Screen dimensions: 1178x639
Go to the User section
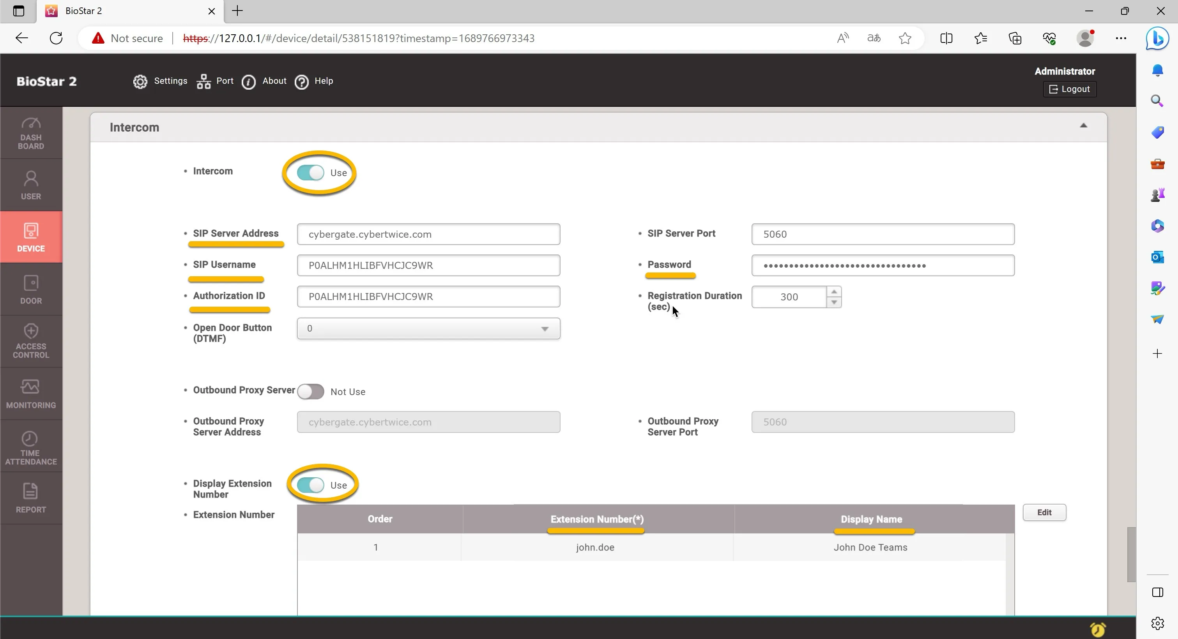pyautogui.click(x=31, y=185)
